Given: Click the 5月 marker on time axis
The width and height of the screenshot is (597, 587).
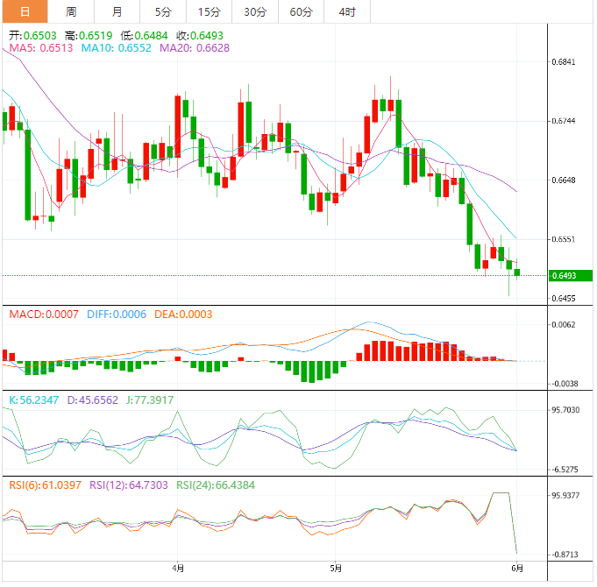Looking at the screenshot, I should coord(337,568).
